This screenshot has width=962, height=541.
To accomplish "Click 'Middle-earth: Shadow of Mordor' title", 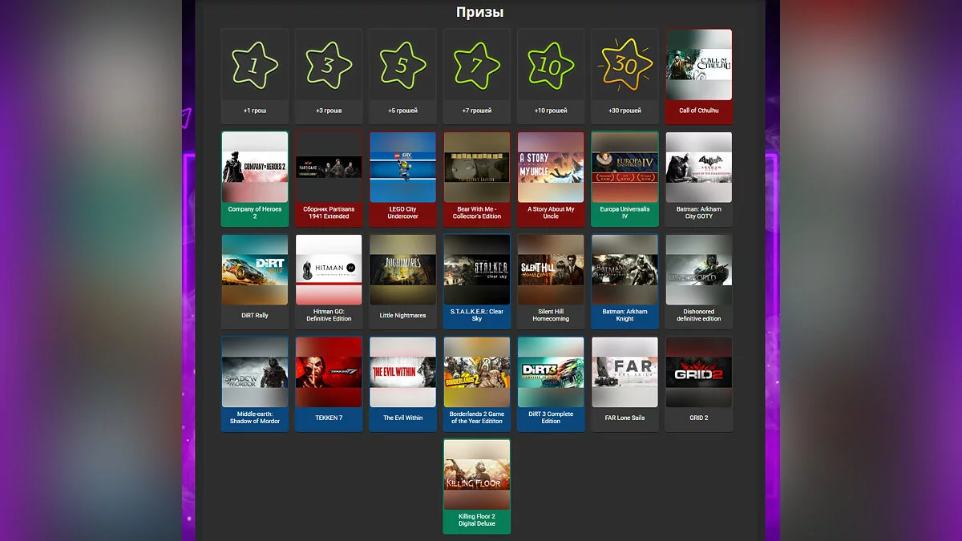I will (x=255, y=418).
